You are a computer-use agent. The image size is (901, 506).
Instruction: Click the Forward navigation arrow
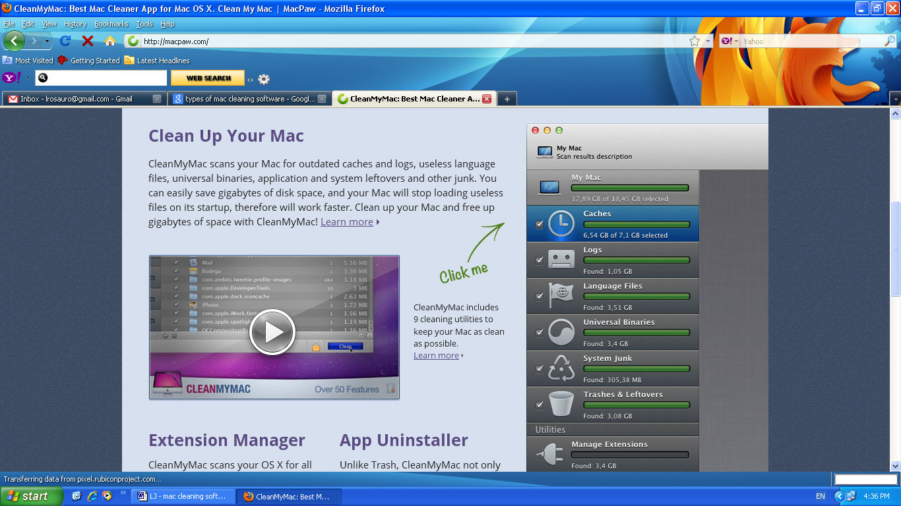[x=34, y=41]
